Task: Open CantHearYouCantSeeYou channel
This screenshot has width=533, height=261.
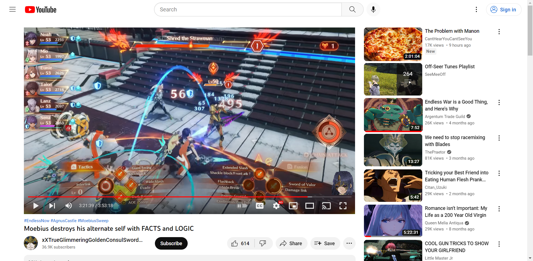Action: point(448,39)
